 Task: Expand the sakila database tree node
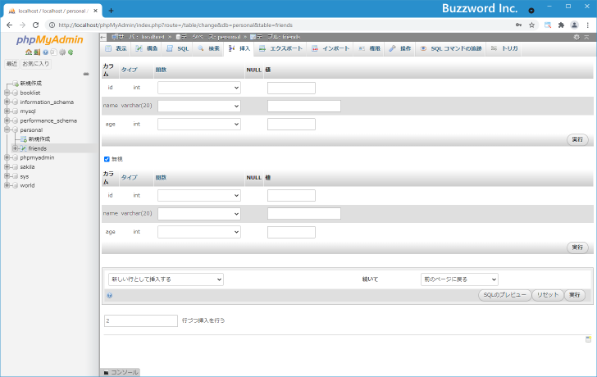(x=7, y=166)
